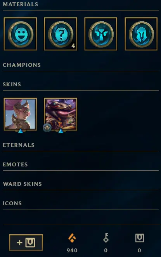Open the frog champion skin shard
Screen dimensions: 161x257
click(x=61, y=114)
